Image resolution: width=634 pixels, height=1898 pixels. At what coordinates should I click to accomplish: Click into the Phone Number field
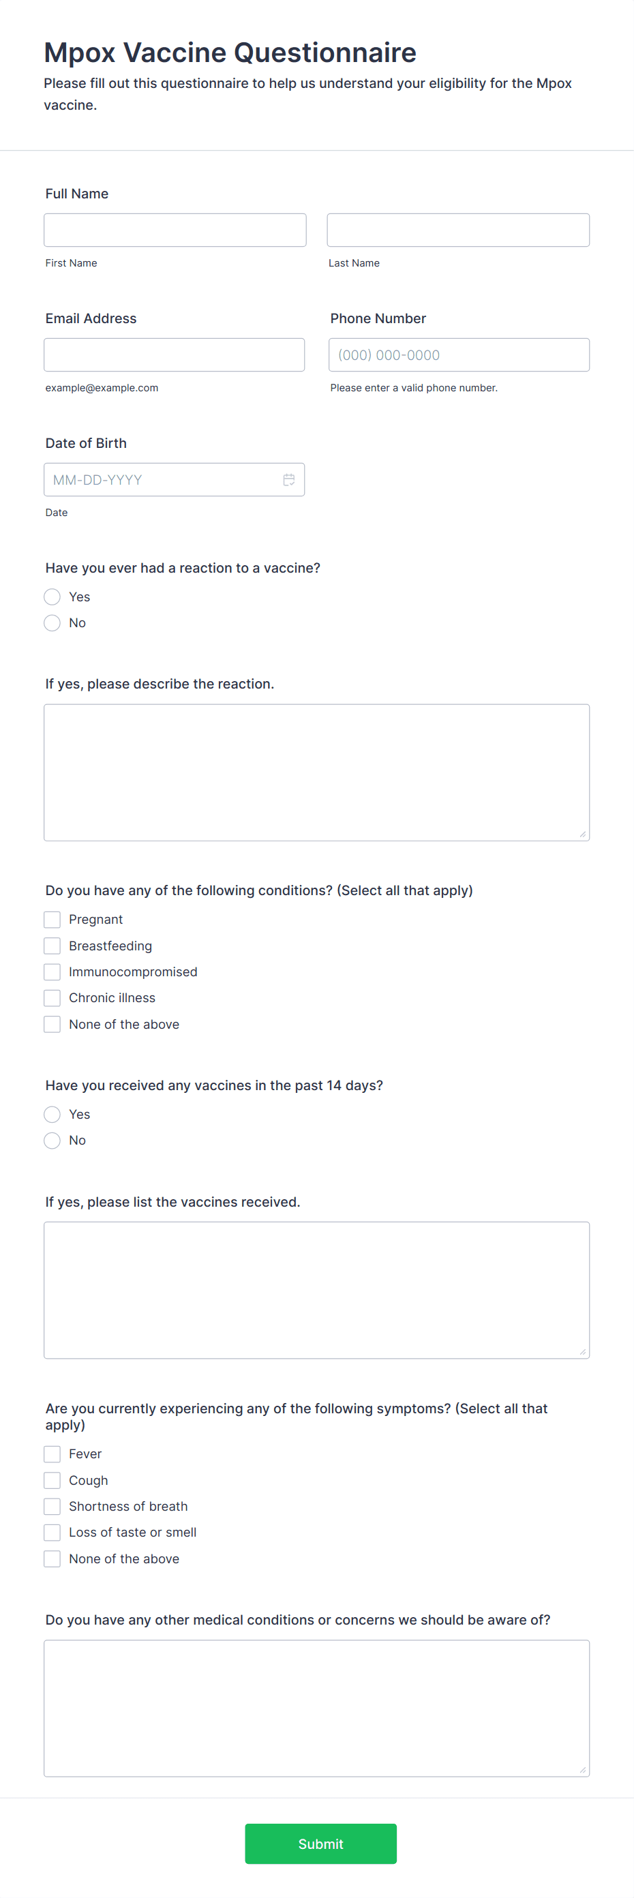(x=458, y=355)
